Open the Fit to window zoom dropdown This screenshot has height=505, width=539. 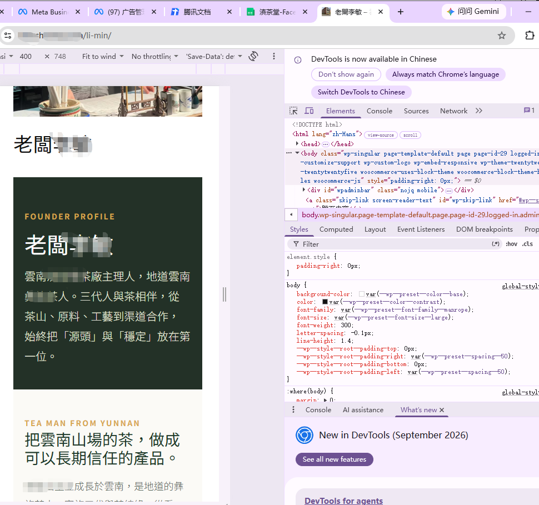(x=102, y=56)
